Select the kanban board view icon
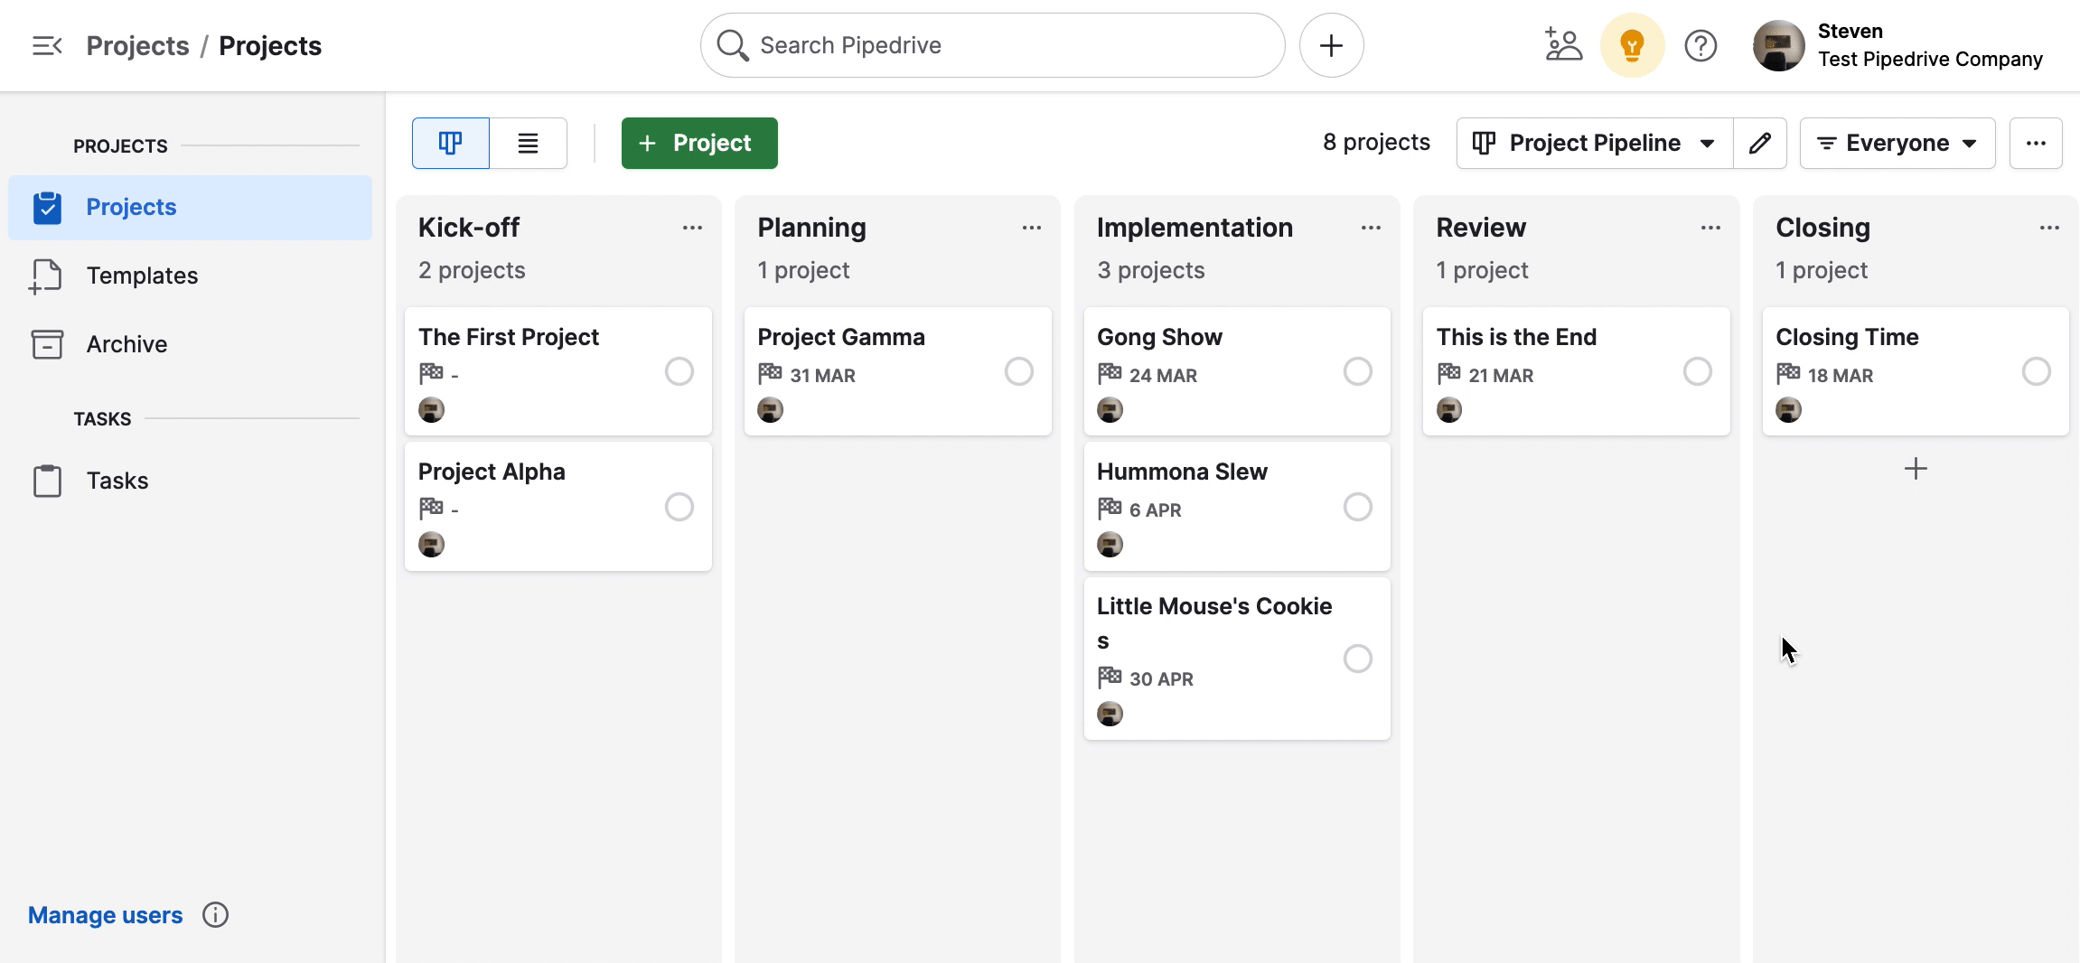This screenshot has height=963, width=2080. tap(450, 142)
